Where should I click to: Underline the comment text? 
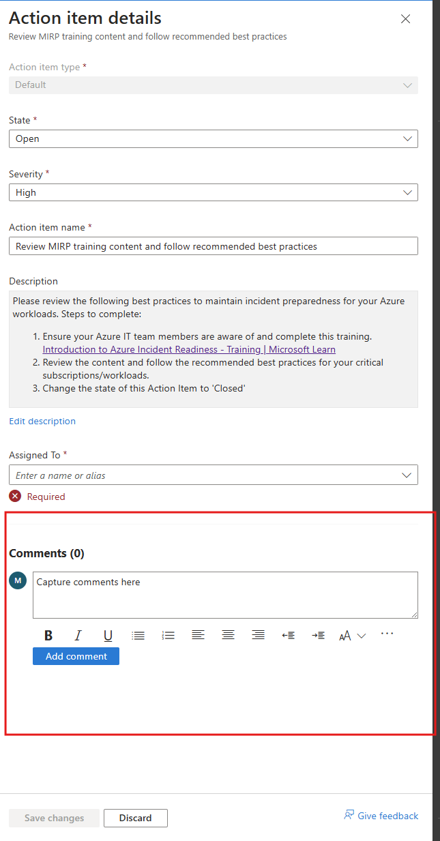click(x=108, y=635)
